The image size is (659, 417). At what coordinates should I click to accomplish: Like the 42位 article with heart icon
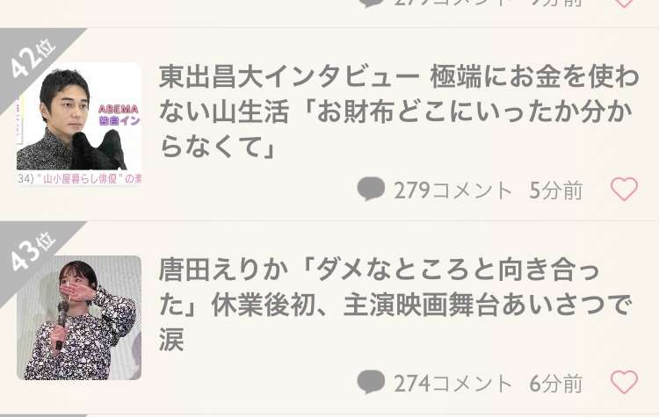pos(624,189)
